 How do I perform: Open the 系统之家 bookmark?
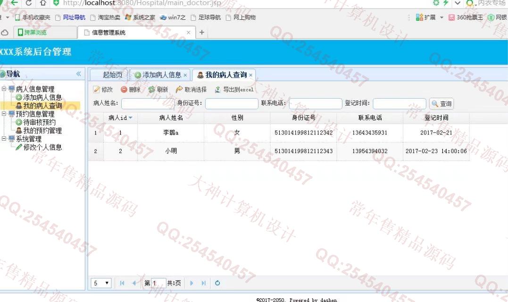[x=140, y=17]
